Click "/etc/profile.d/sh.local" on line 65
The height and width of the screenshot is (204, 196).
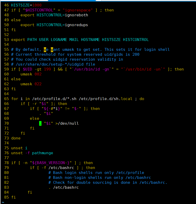point(106,99)
